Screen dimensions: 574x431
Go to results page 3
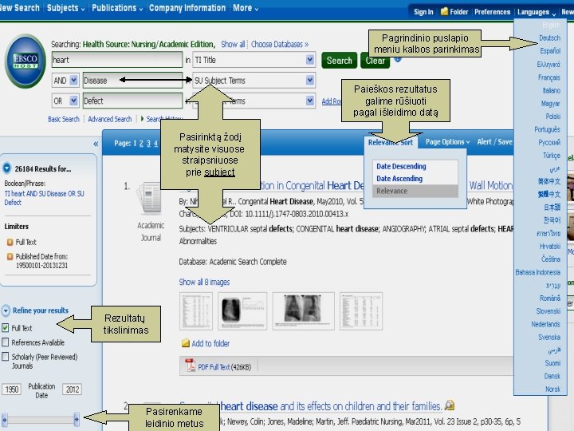148,144
